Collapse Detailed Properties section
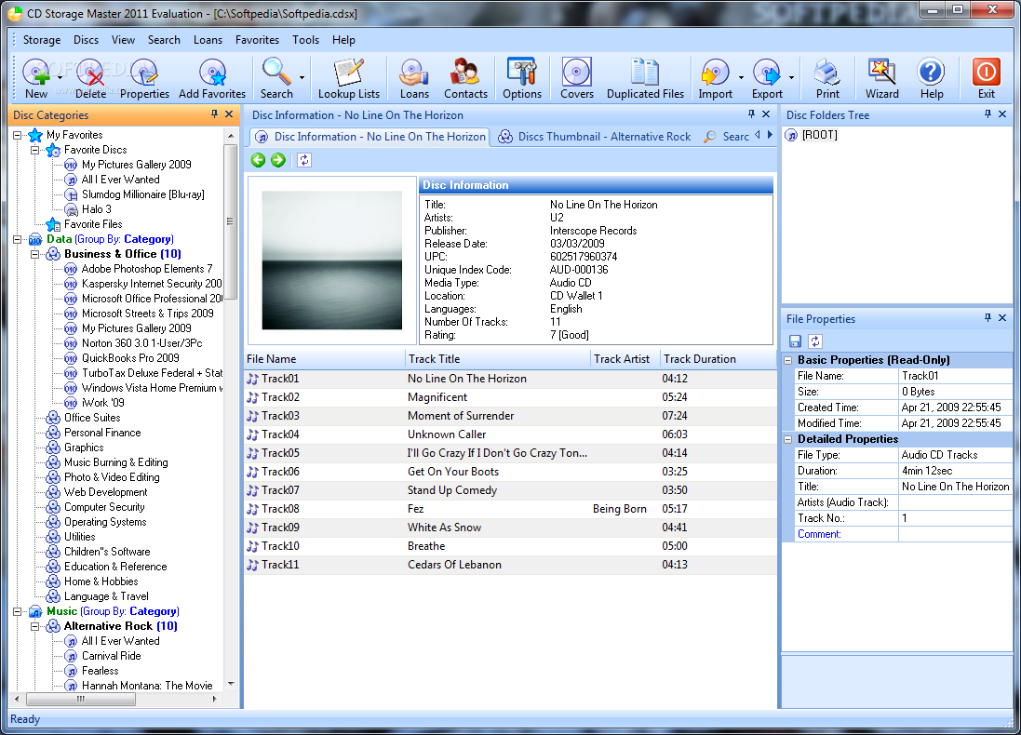 point(788,439)
